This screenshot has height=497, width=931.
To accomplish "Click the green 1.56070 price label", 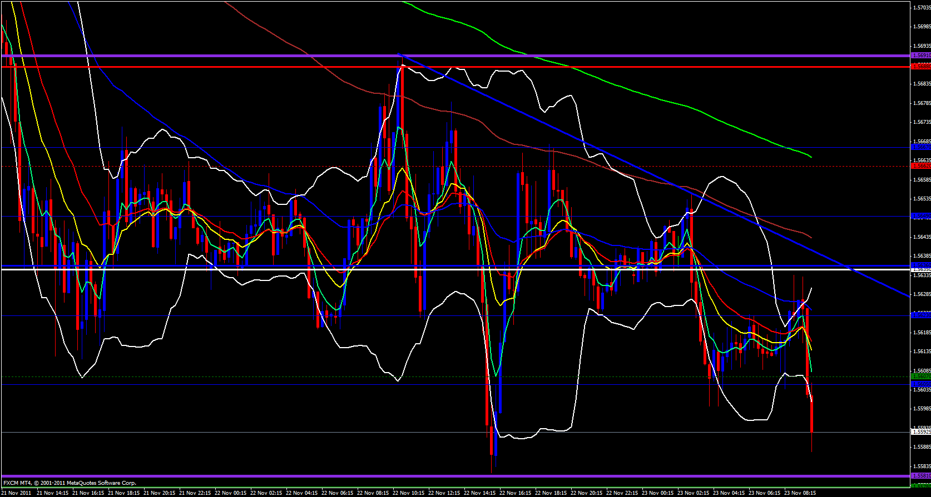I will [920, 376].
